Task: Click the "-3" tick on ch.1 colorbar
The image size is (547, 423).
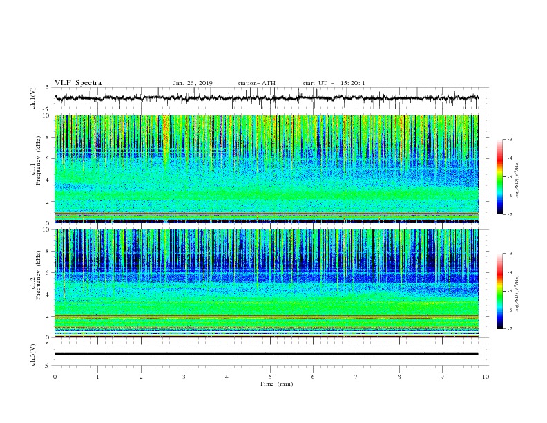Action: pos(509,139)
